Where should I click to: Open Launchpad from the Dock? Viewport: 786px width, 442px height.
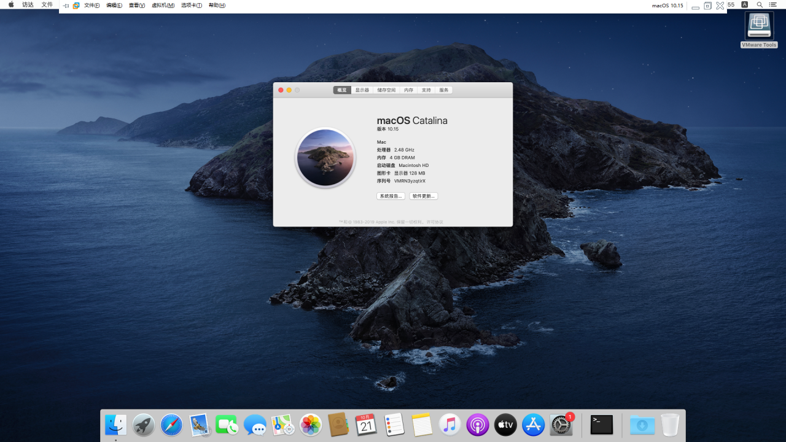(x=143, y=424)
